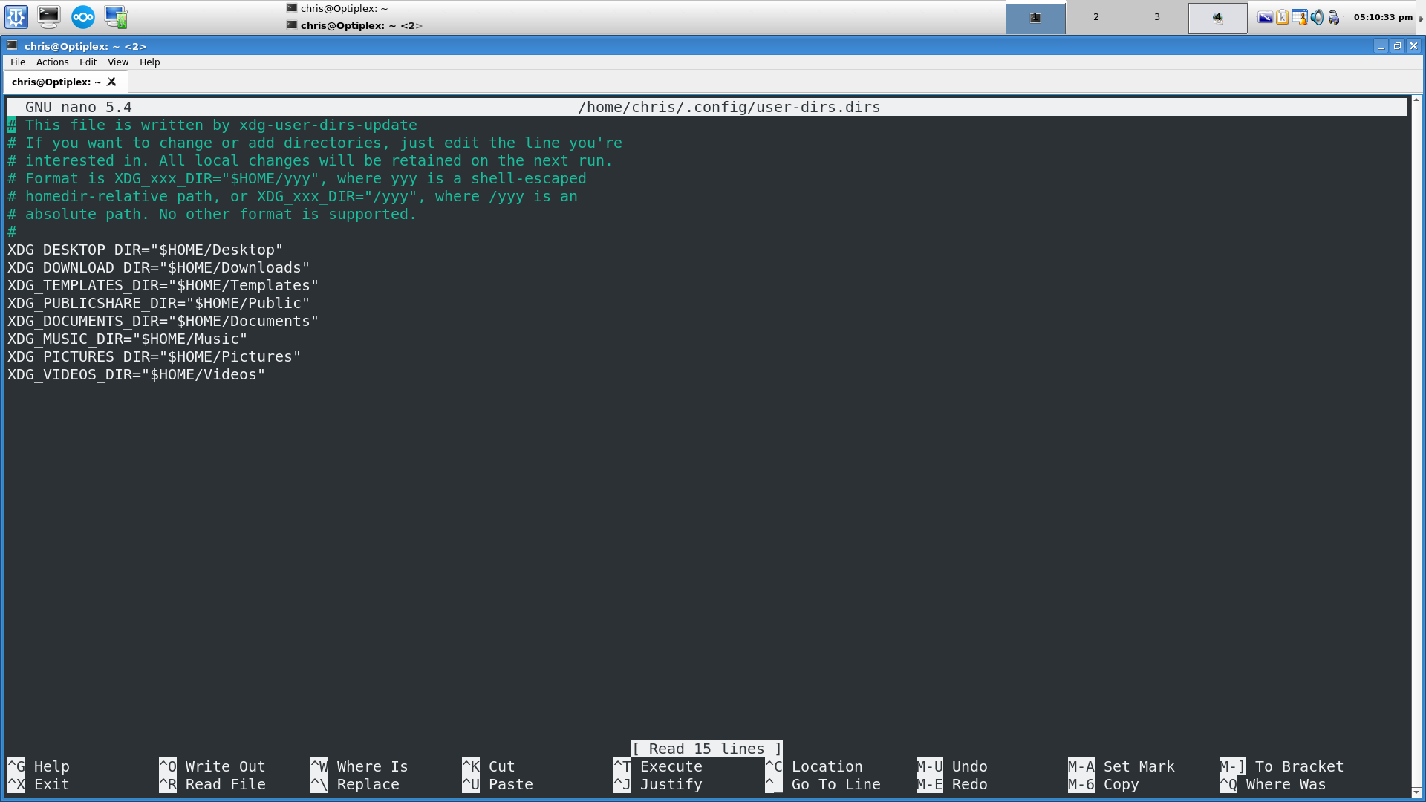Click the terminal vertical scrollbar track
The image size is (1426, 802).
pos(1416,446)
